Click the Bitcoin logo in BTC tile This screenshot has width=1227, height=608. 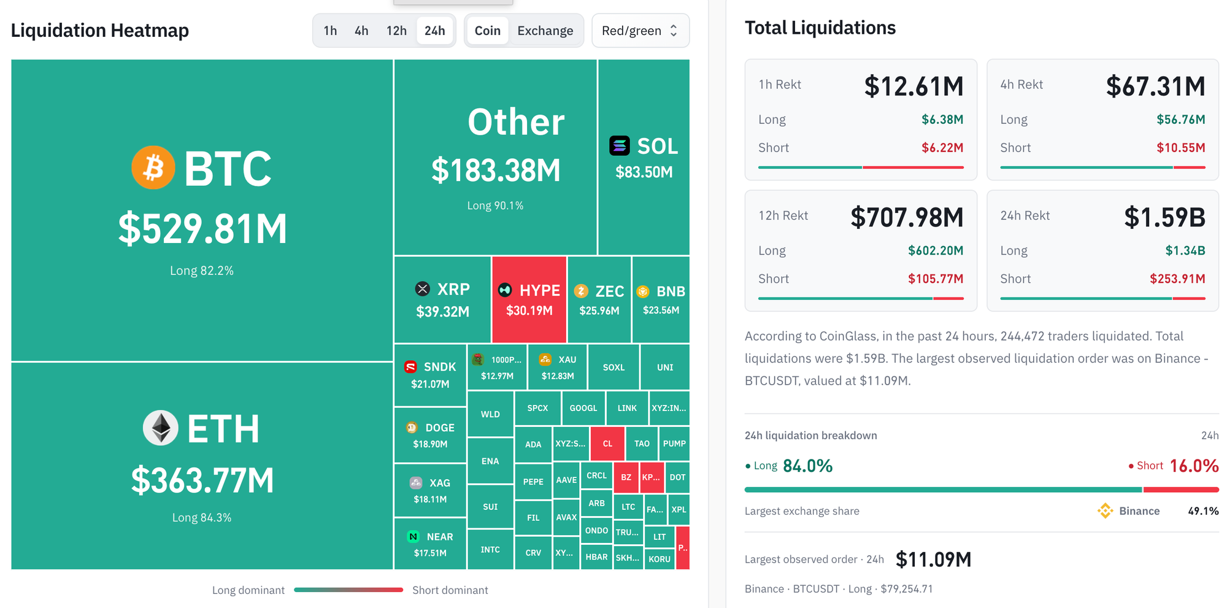click(153, 167)
